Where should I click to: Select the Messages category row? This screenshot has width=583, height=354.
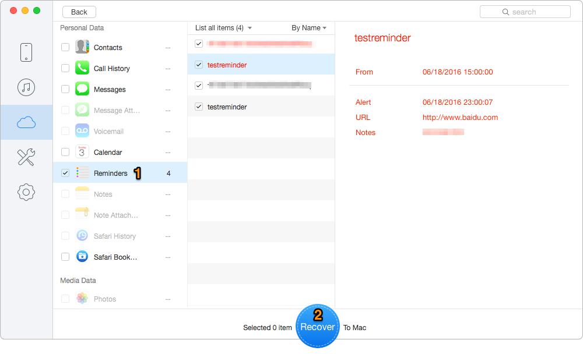pos(120,89)
